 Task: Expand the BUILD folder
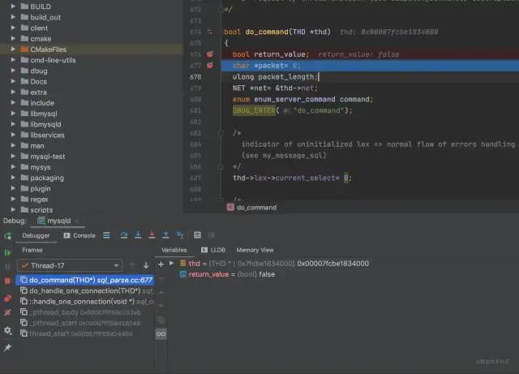coord(13,6)
